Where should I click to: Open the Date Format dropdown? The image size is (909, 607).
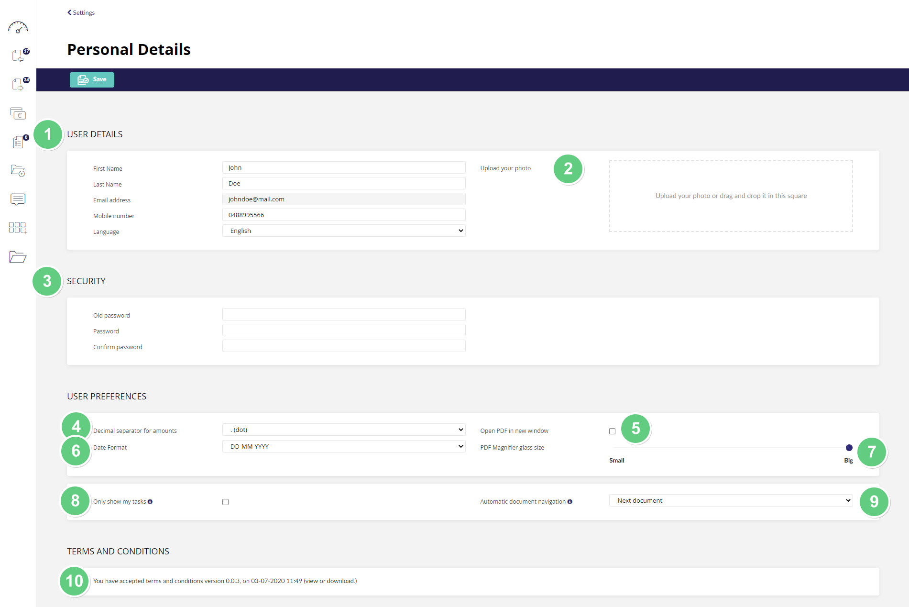tap(344, 446)
